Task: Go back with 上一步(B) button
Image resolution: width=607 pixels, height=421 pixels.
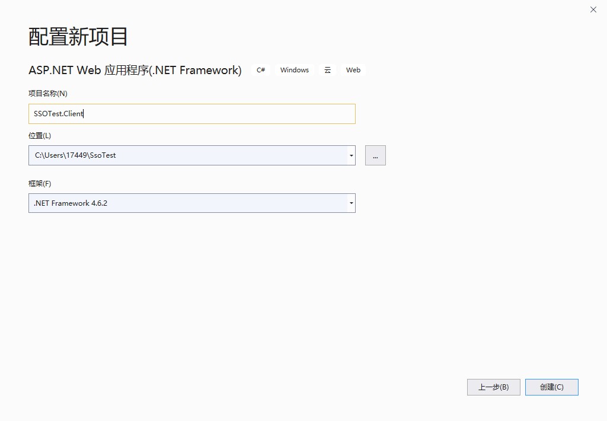Action: [493, 387]
